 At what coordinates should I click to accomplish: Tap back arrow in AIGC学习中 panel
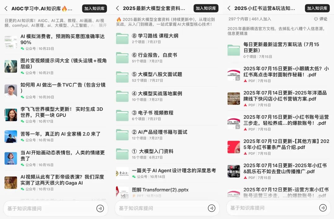click(6, 9)
